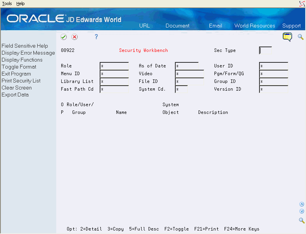Select the URL header link
Viewport: 306px width, 234px height.
coord(144,26)
